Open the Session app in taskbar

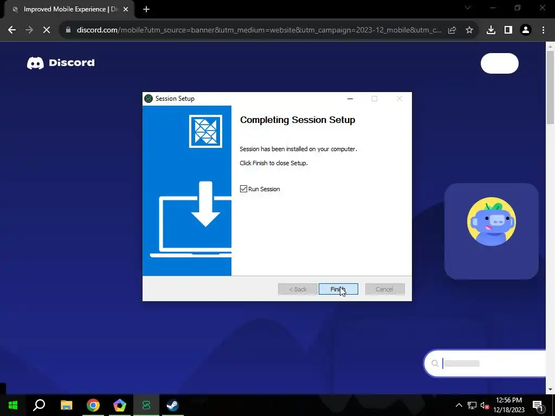[146, 405]
